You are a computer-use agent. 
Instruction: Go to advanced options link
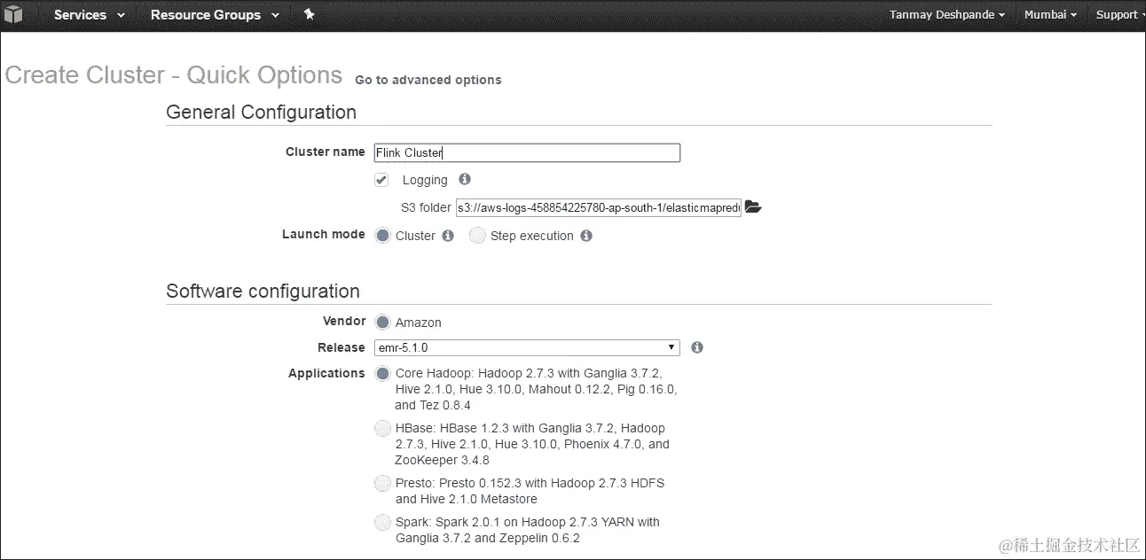pos(428,80)
